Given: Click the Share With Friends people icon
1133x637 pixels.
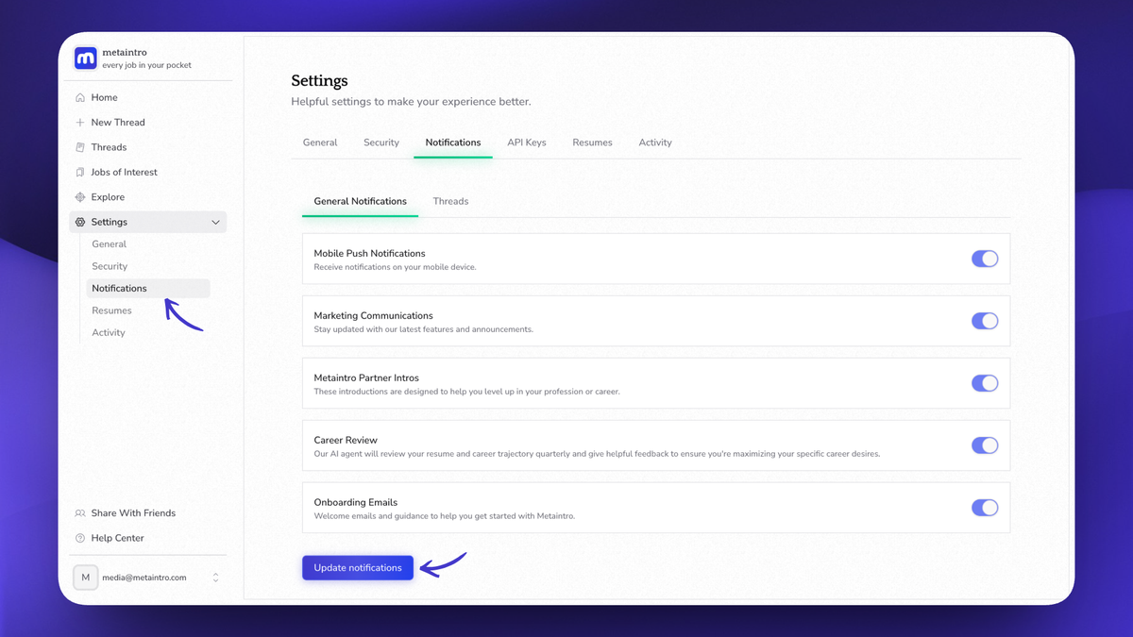Looking at the screenshot, I should (x=80, y=513).
